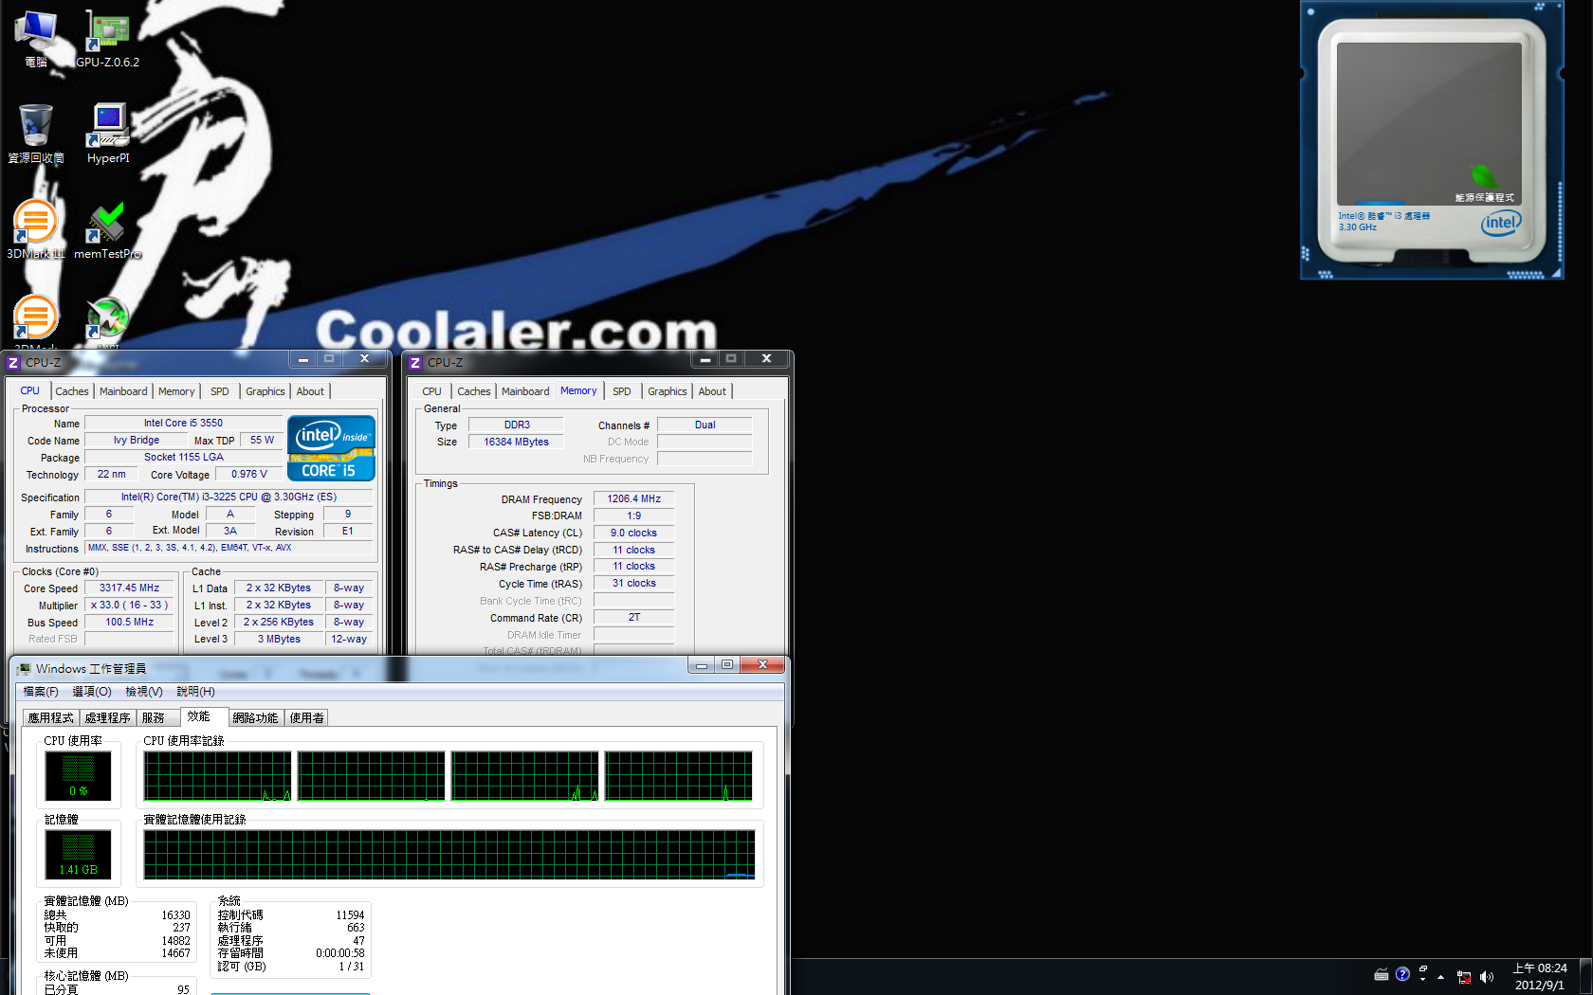Open the Mainboard tab in left CPU-Z window
Viewport: 1593px width, 995px height.
pos(123,391)
